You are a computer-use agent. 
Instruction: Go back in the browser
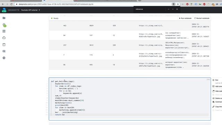click(3, 4)
